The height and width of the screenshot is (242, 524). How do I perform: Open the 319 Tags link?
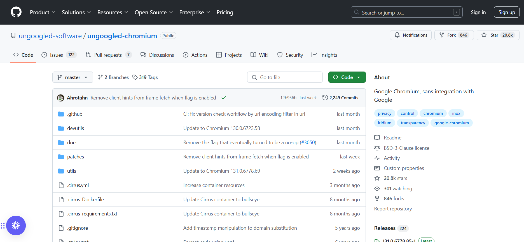[x=145, y=77]
